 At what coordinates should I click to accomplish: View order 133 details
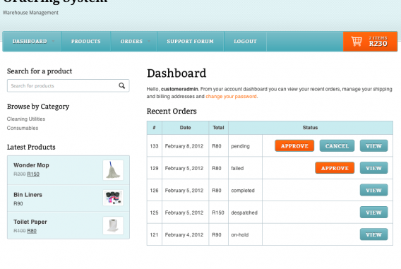click(373, 145)
